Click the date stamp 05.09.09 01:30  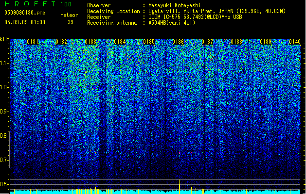pyautogui.click(x=25, y=22)
